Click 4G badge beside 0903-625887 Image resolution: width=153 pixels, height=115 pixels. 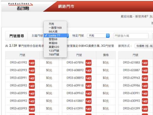(145, 70)
